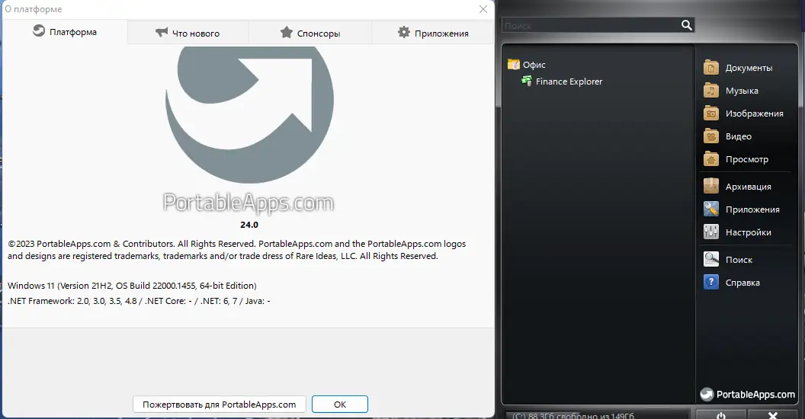Image resolution: width=805 pixels, height=419 pixels.
Task: Click the Архивация box icon
Action: [x=711, y=186]
